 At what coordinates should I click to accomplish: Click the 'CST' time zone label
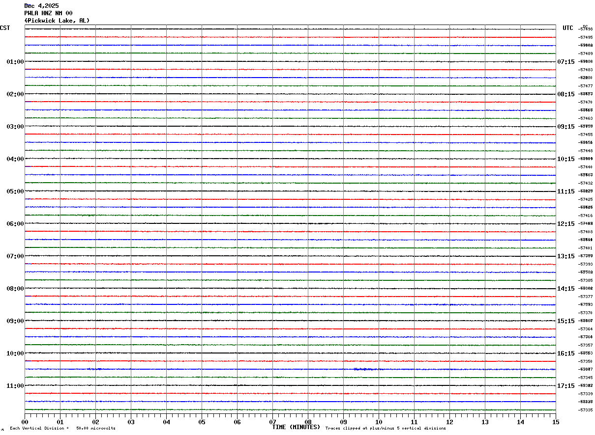[x=5, y=28]
